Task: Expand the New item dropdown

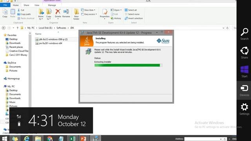Action: 88,10
